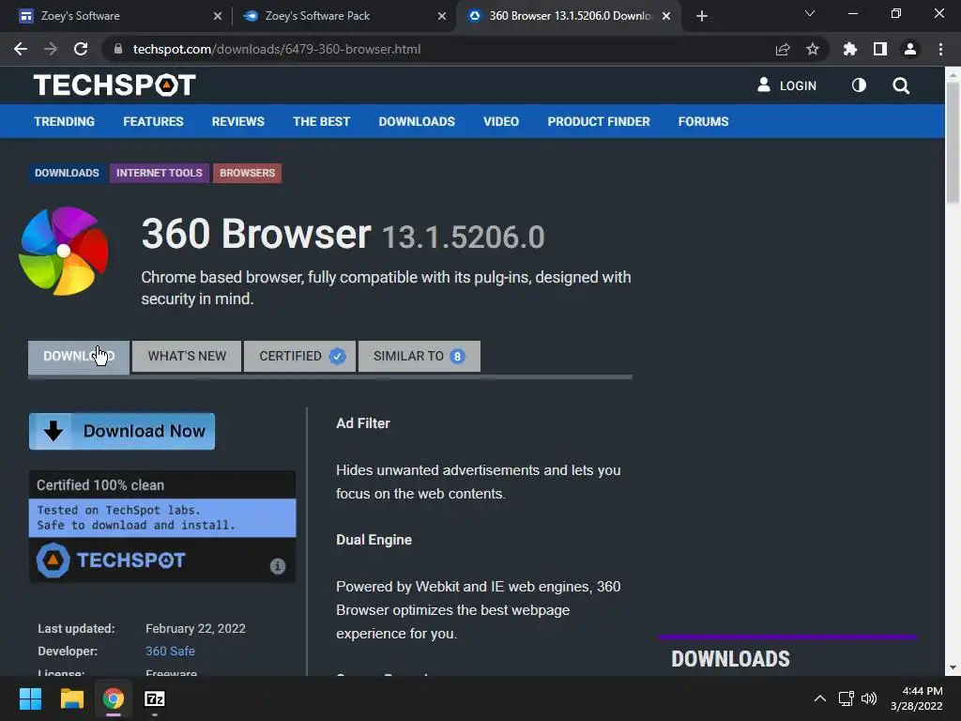Open the DOWNLOADS nav item
961x721 pixels.
417,121
